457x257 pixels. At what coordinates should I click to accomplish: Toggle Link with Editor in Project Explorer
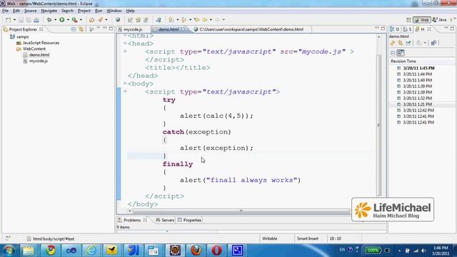(x=81, y=29)
